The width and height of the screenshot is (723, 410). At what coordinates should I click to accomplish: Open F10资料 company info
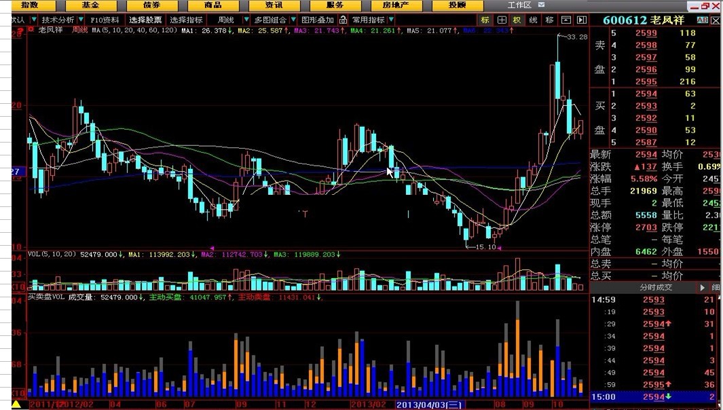pyautogui.click(x=105, y=20)
